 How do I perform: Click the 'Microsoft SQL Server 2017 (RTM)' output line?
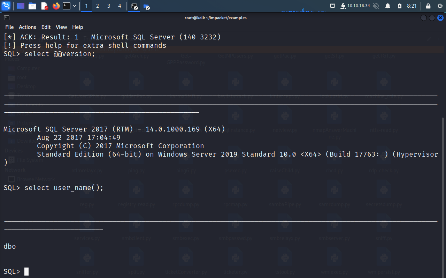pyautogui.click(x=114, y=129)
